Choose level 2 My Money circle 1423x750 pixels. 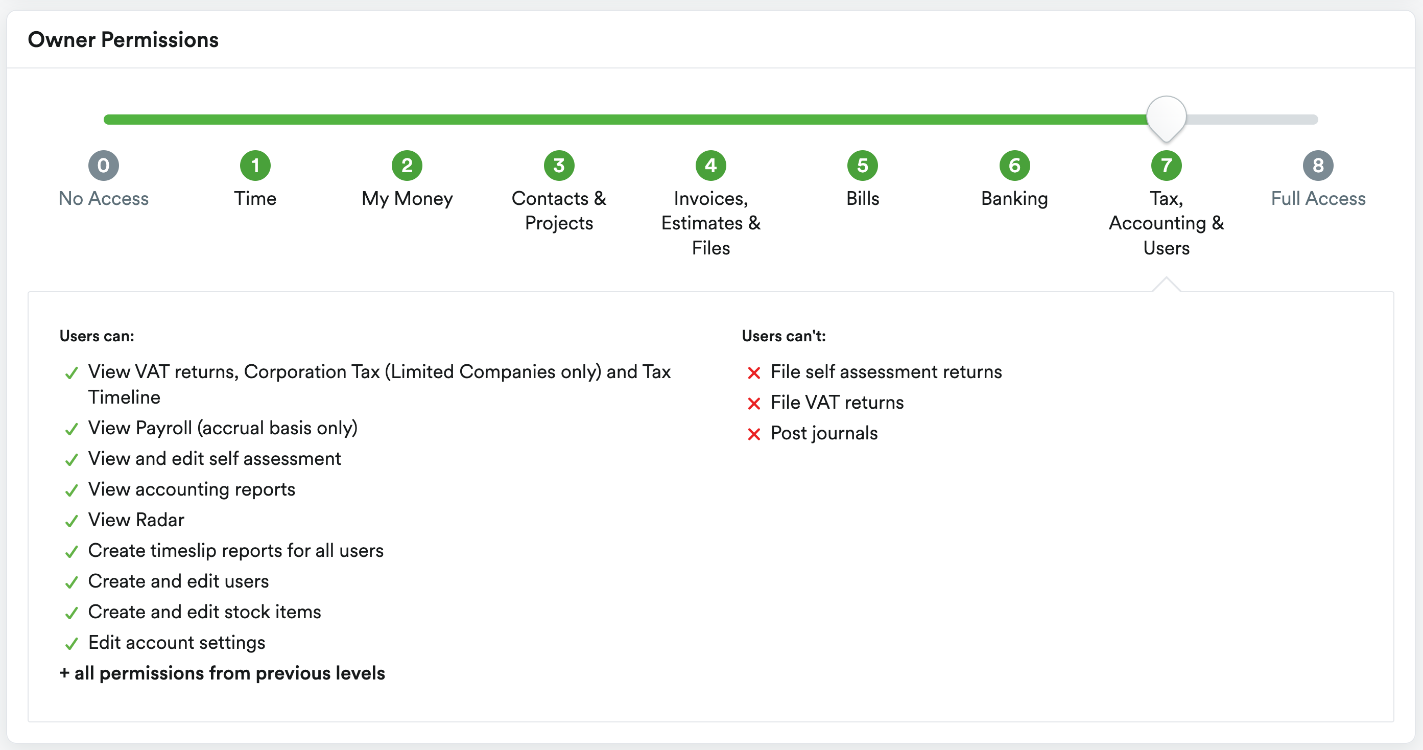(x=407, y=165)
